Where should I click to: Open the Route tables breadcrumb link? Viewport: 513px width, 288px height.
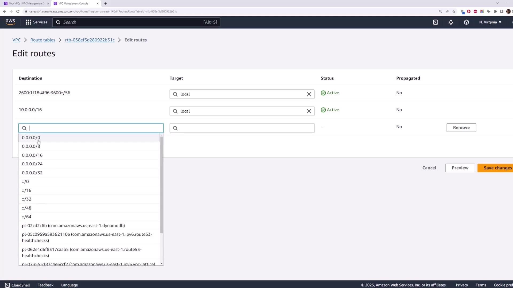(x=43, y=40)
